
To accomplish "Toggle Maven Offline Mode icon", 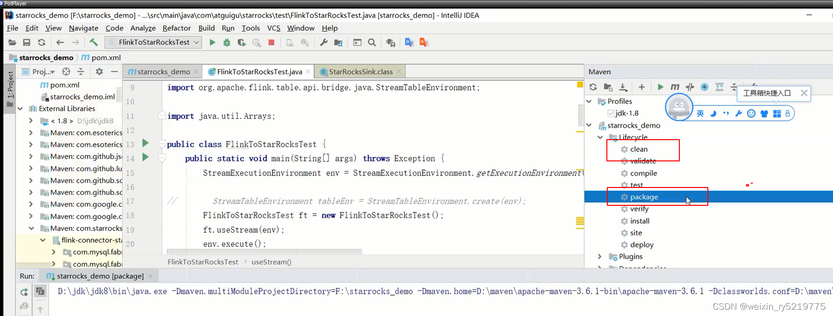I will (690, 87).
